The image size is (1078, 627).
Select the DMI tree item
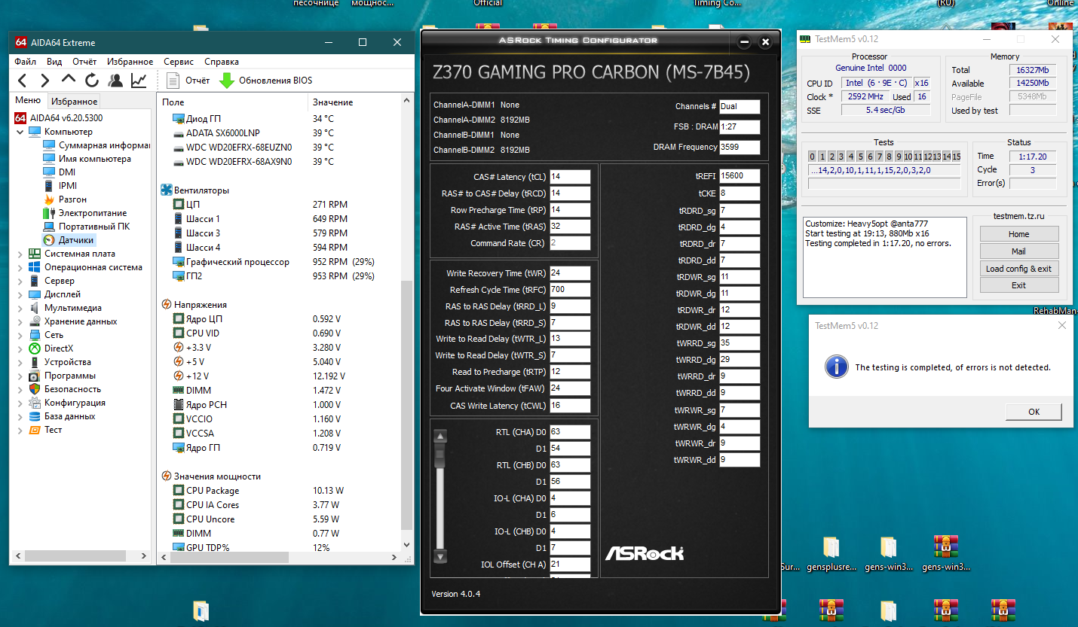[59, 172]
